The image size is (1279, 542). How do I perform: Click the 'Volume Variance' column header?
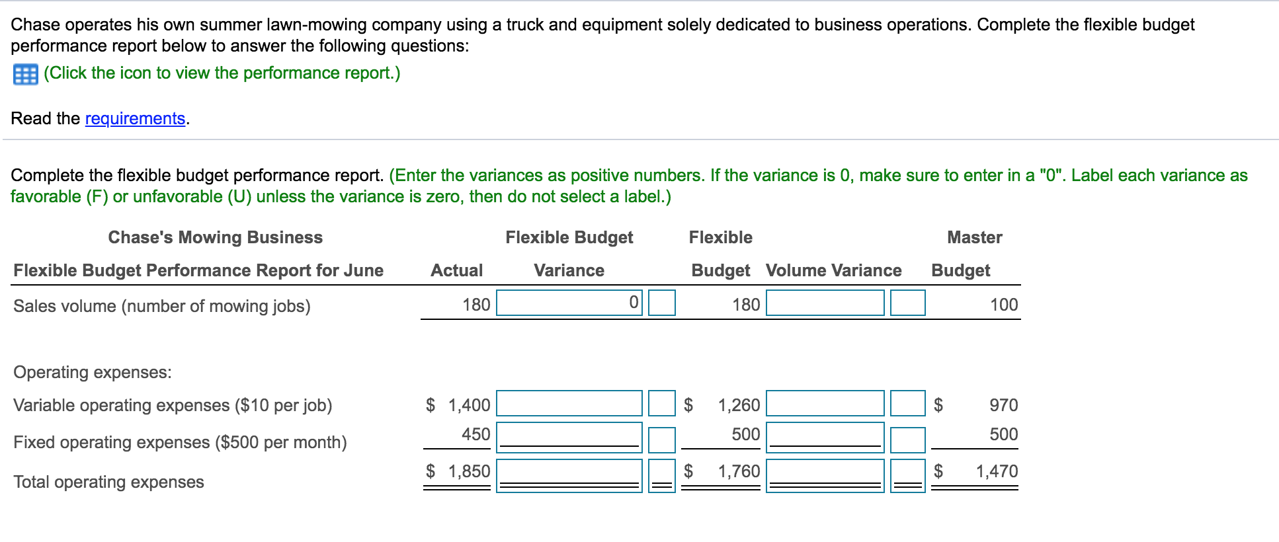(834, 270)
